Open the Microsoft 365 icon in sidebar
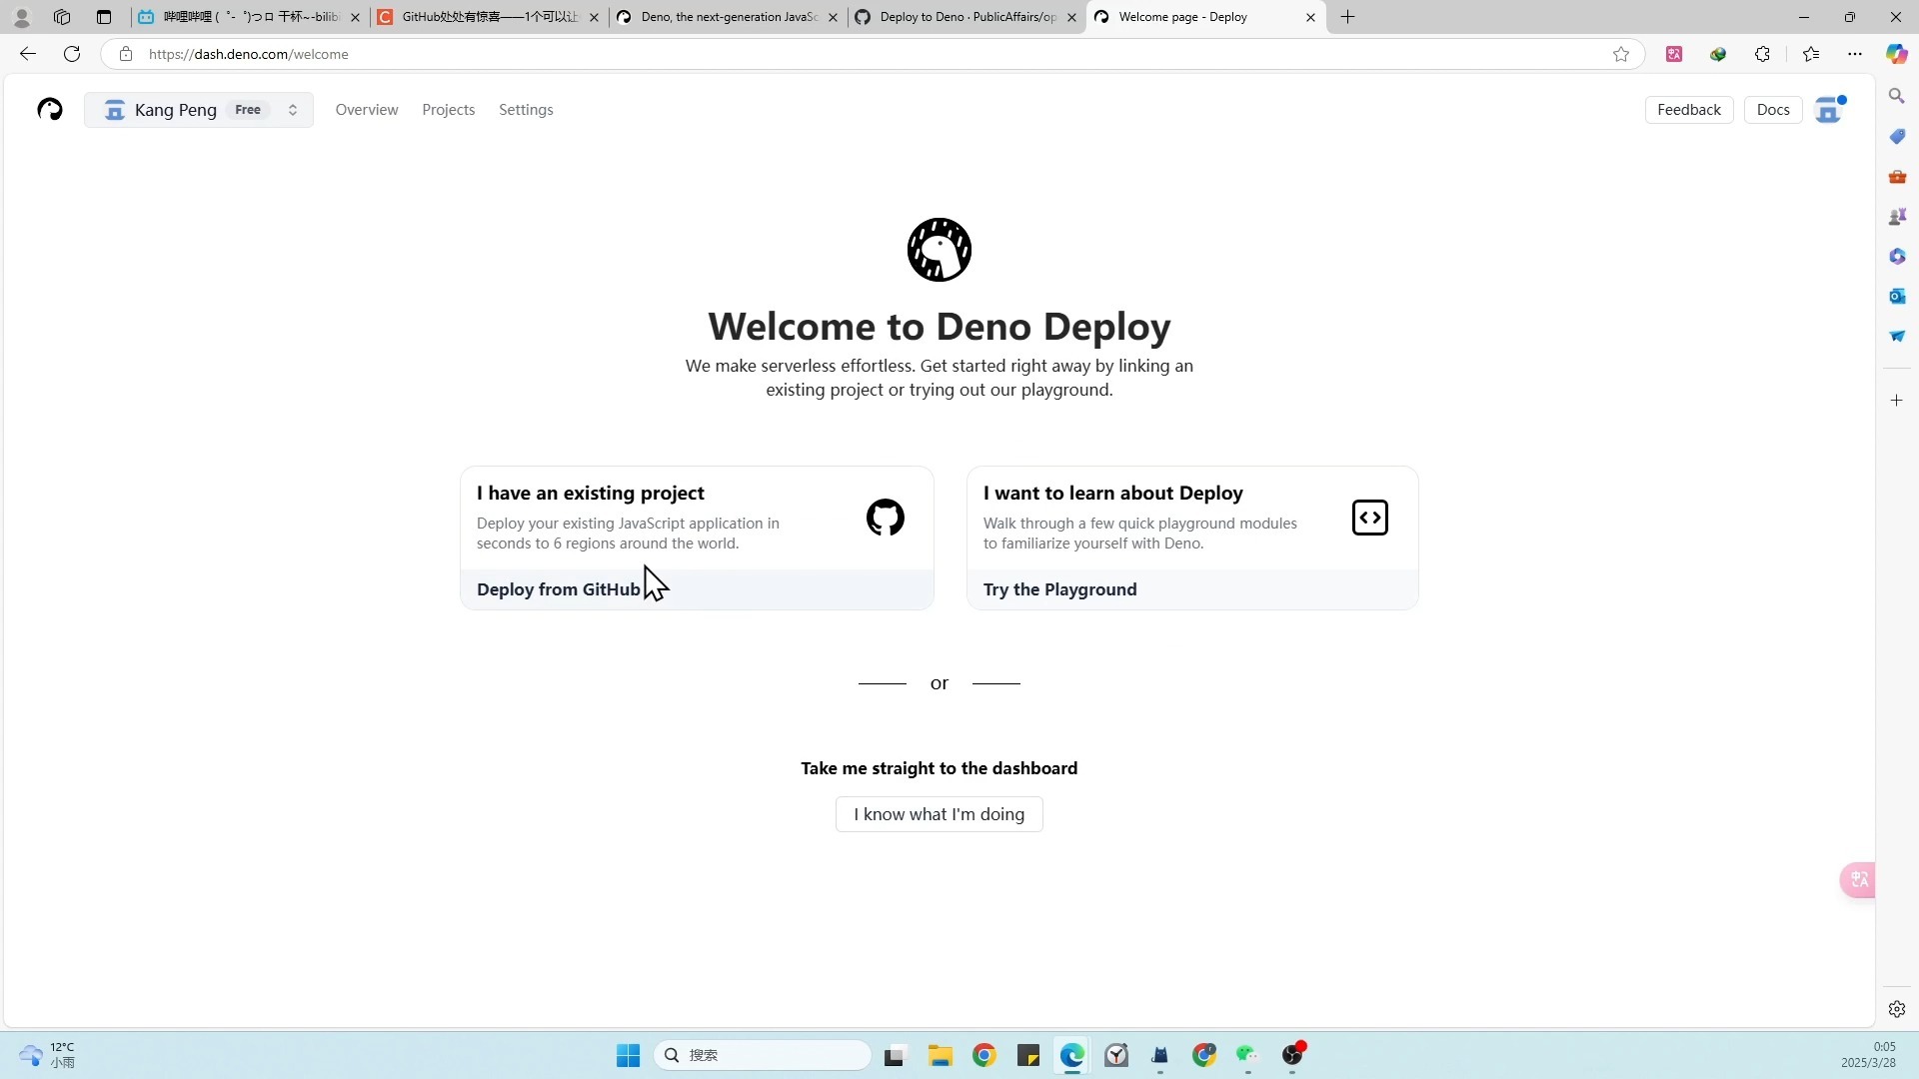Screen dimensions: 1919x1079 tap(1898, 256)
